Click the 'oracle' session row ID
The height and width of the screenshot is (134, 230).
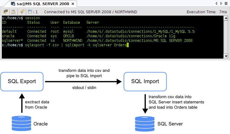point(8,36)
